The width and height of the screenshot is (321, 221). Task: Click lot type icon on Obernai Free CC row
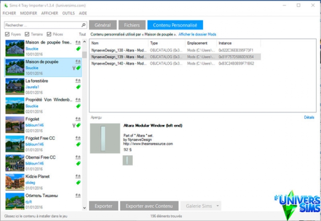78,157
